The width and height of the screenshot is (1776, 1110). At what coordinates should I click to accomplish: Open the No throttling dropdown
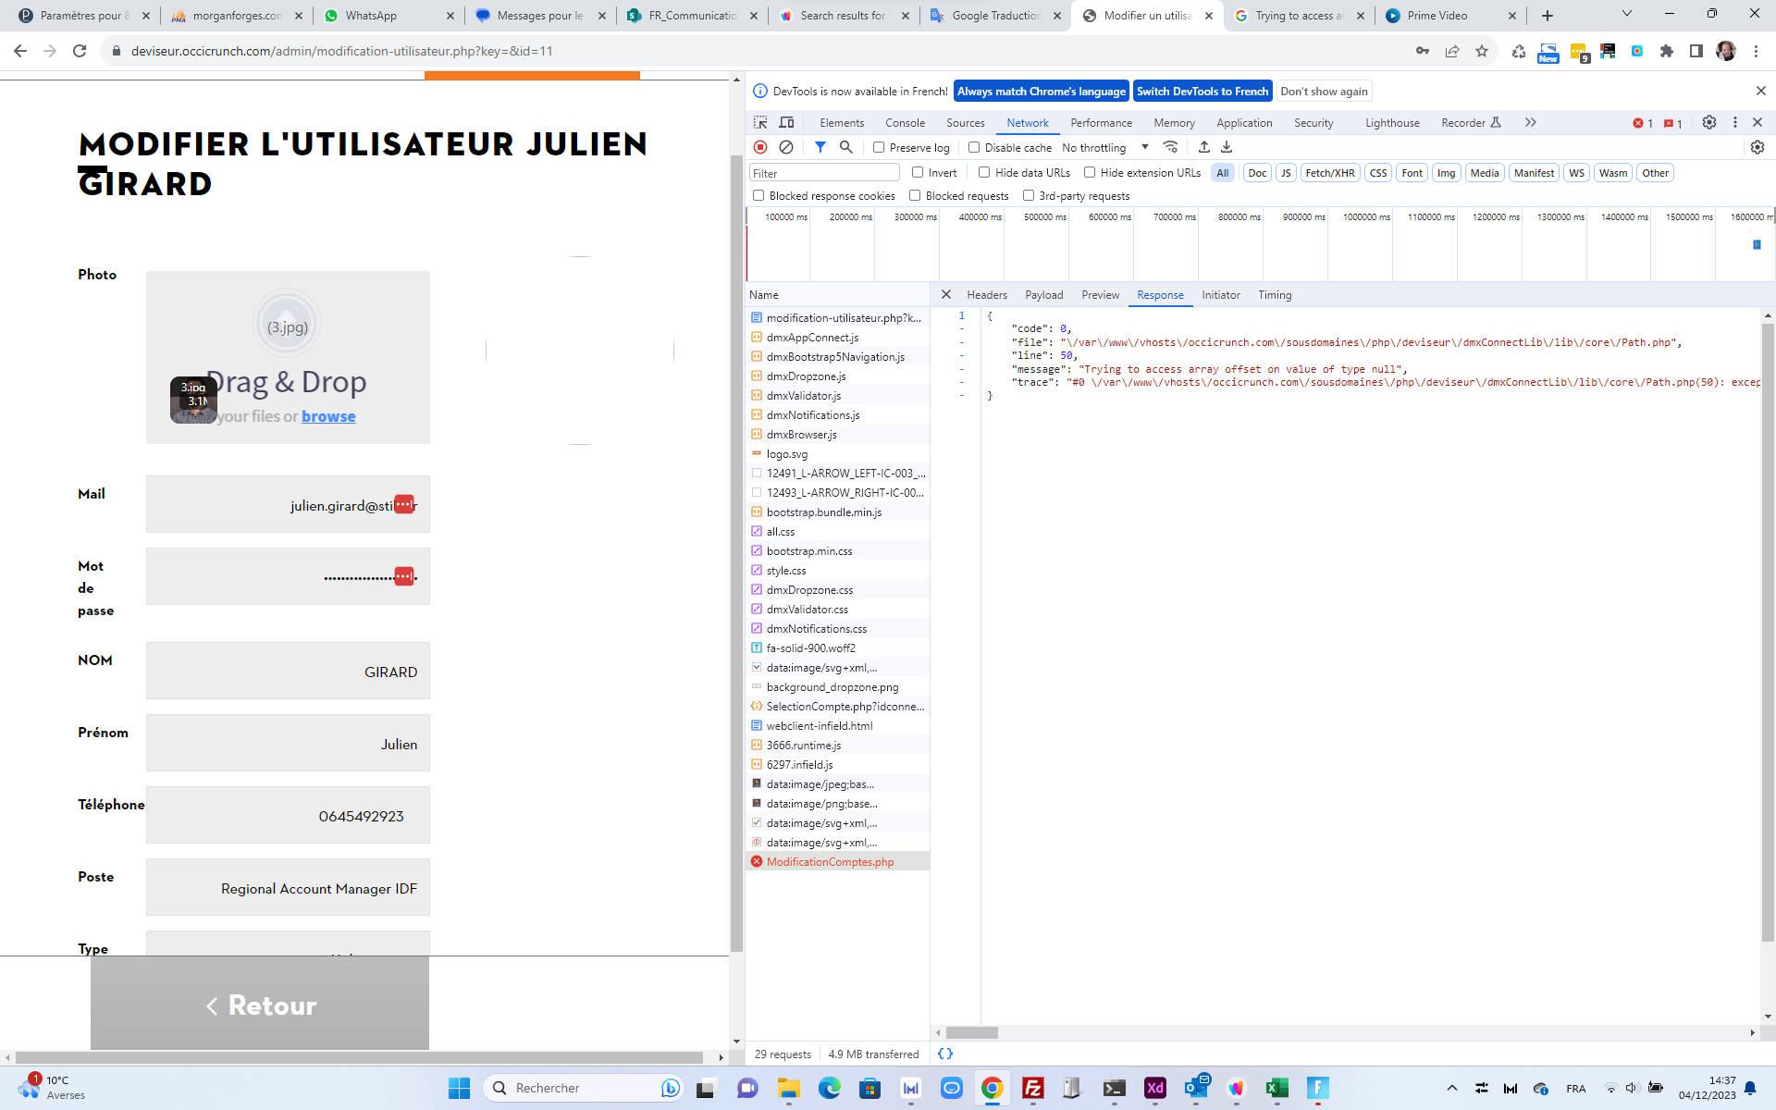pos(1105,147)
